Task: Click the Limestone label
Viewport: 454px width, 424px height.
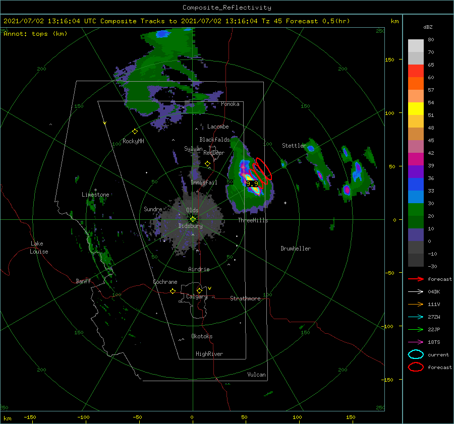Action: pos(95,195)
